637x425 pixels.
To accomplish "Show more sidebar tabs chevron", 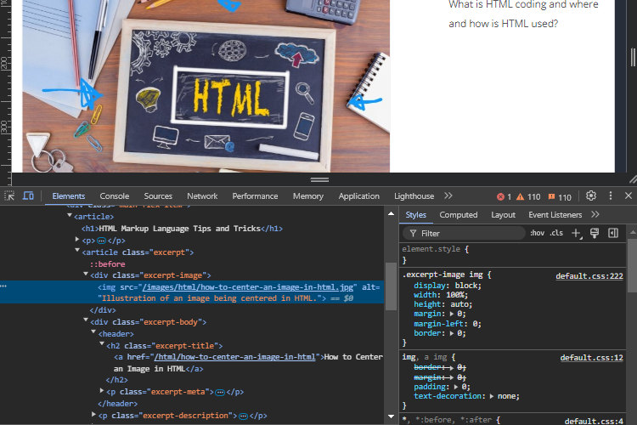I will click(x=595, y=215).
